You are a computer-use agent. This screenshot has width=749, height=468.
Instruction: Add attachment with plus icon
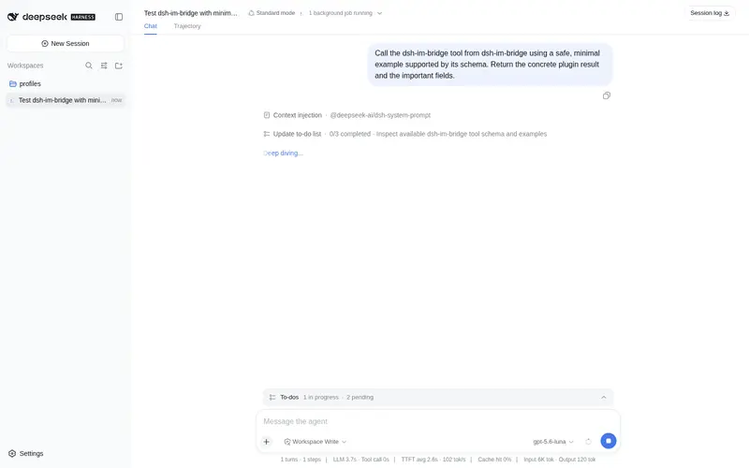(267, 442)
